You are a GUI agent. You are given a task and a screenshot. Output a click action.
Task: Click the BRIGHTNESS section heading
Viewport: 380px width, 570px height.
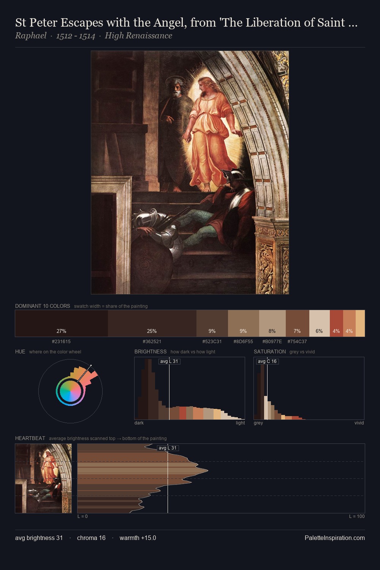click(x=150, y=351)
